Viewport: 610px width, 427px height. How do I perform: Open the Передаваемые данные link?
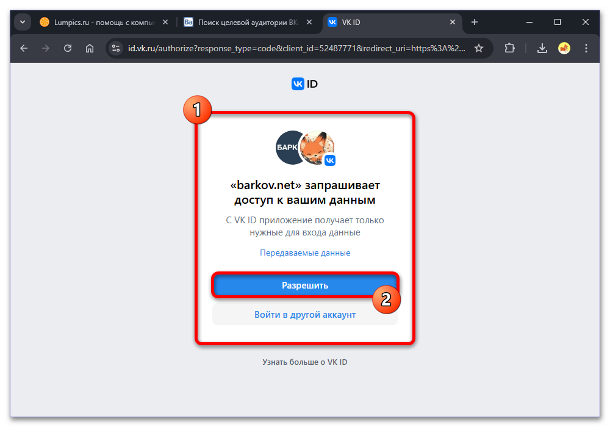coord(305,253)
